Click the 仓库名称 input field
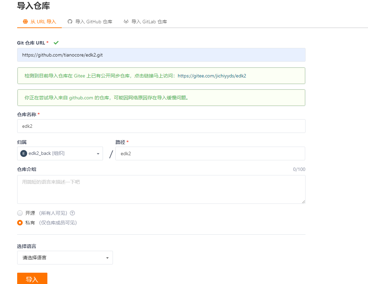This screenshot has height=284, width=368. pos(161,126)
